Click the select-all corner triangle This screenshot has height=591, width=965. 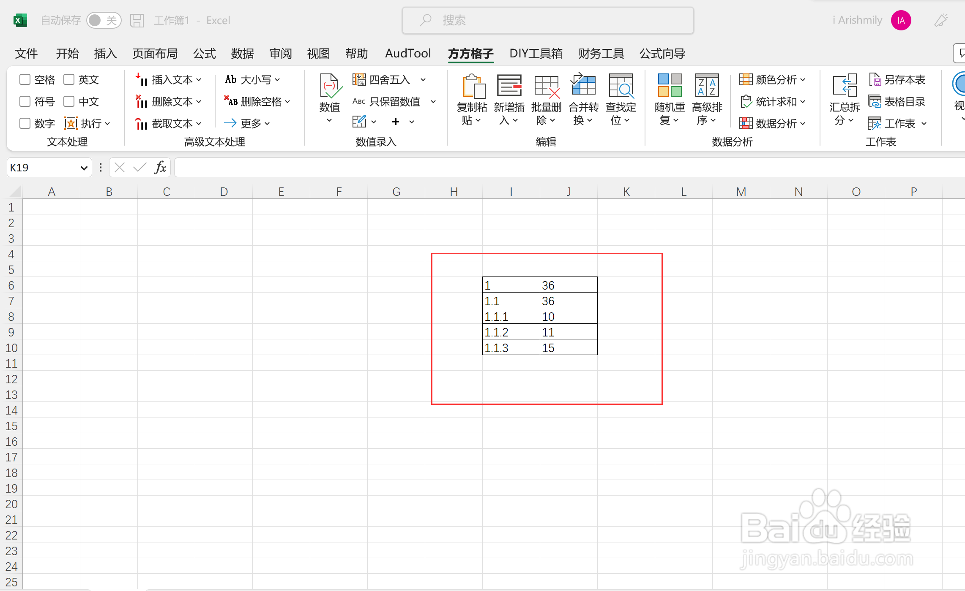pyautogui.click(x=16, y=192)
